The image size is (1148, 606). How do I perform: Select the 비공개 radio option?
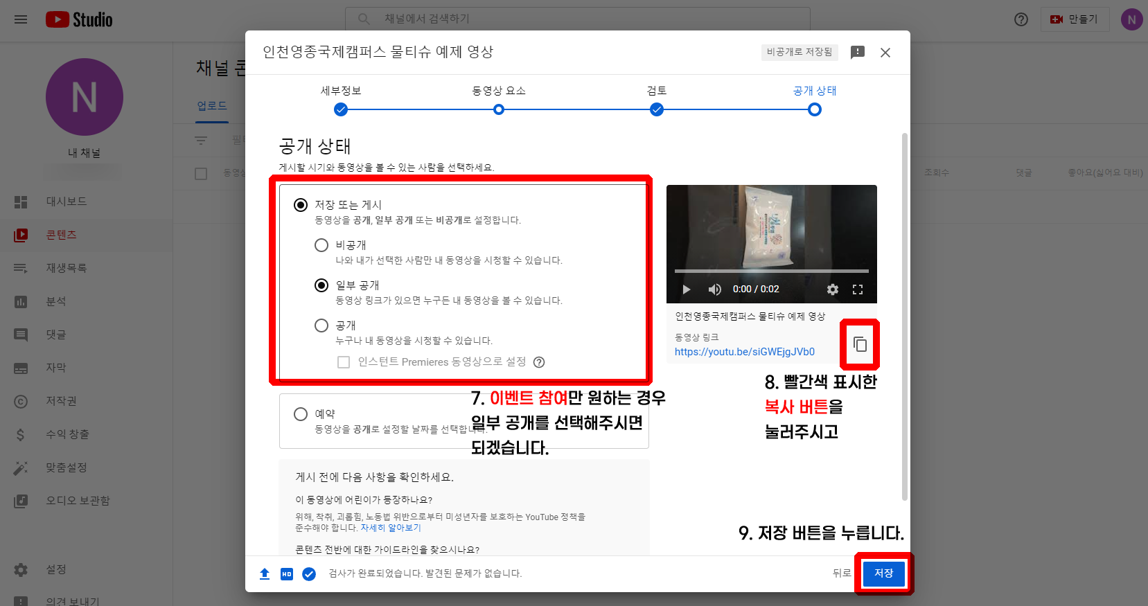[321, 245]
